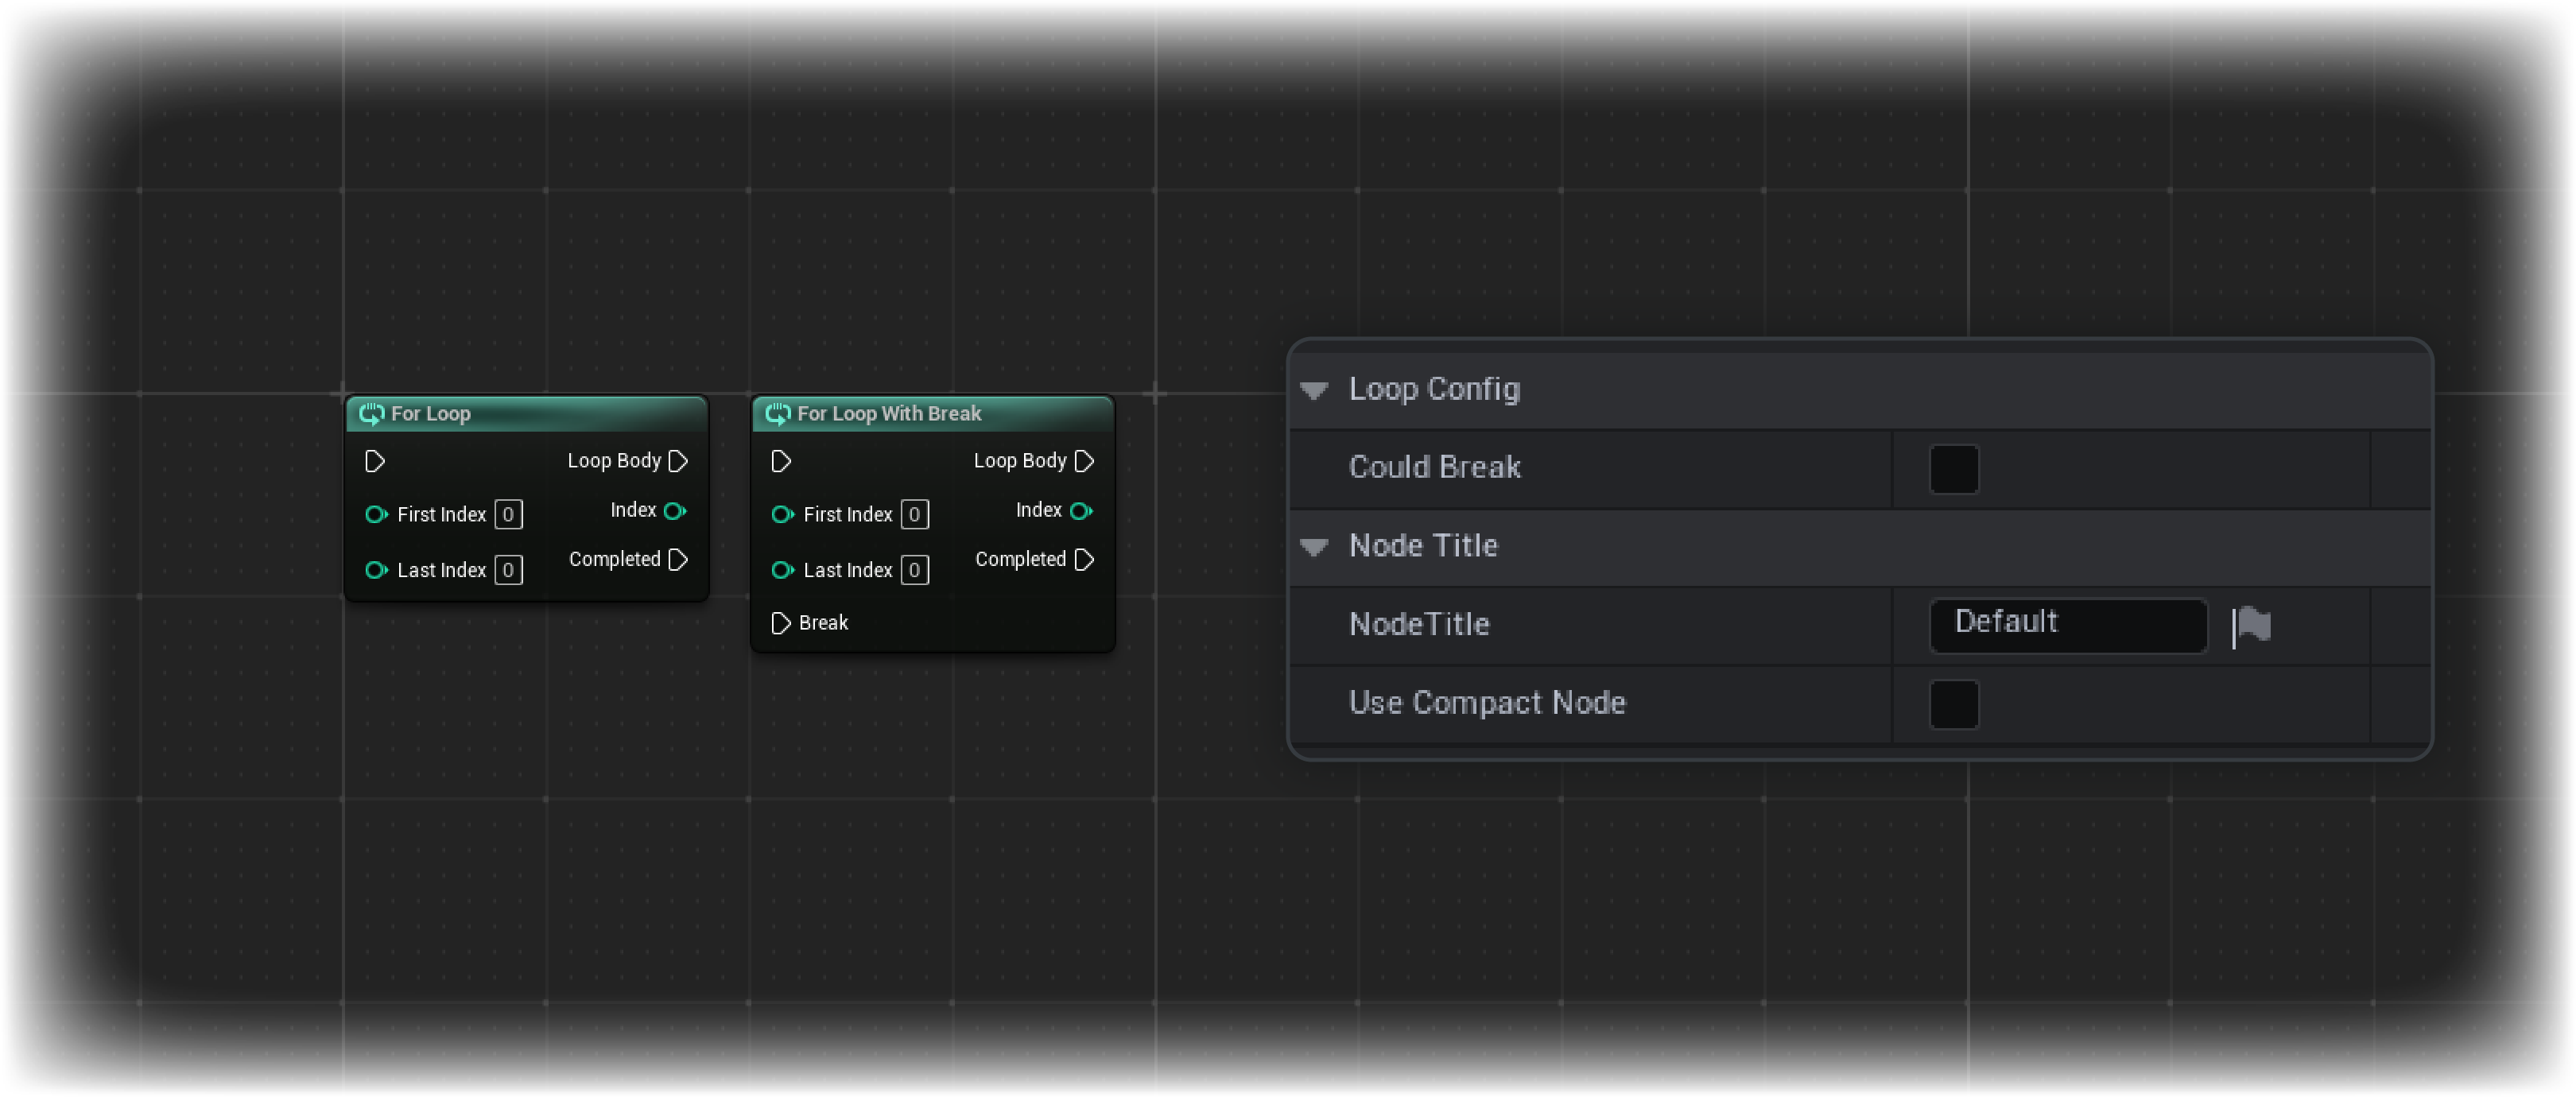Click the loop icon on the For Loop header
Viewport: 2576px width, 1097px height.
click(371, 413)
